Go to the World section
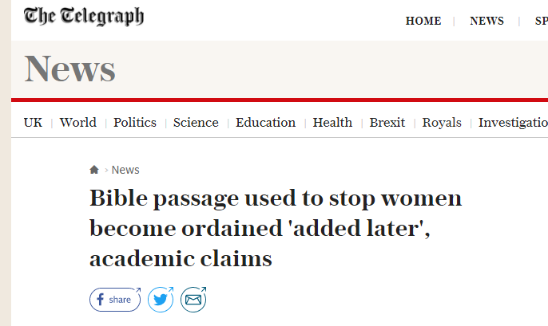This screenshot has width=548, height=326. [x=78, y=123]
